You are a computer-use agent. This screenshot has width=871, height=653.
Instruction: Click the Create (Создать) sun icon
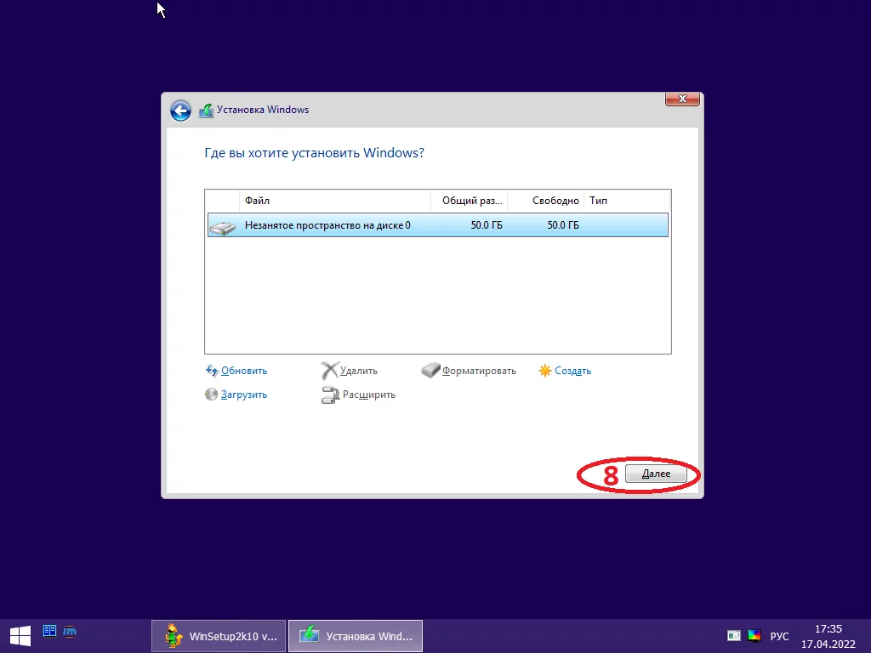545,371
